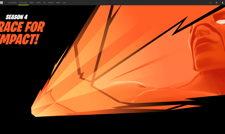This screenshot has width=225, height=134.
Task: Open the Get Fortnite page
Action: [x=12, y=2]
